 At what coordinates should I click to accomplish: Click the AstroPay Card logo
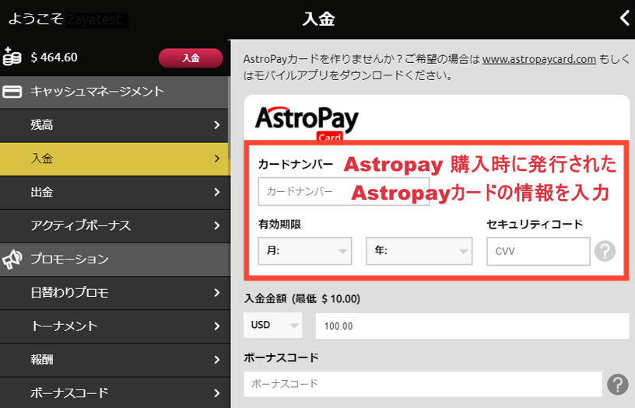tap(307, 122)
